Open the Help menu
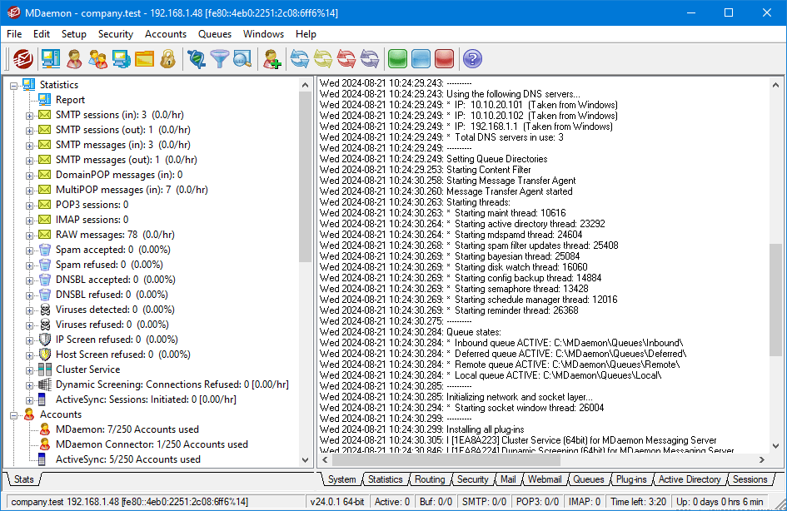Viewport: 787px width, 511px height. point(306,34)
